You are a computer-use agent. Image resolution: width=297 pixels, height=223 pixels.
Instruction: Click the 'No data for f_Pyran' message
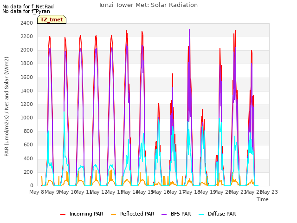26,11
